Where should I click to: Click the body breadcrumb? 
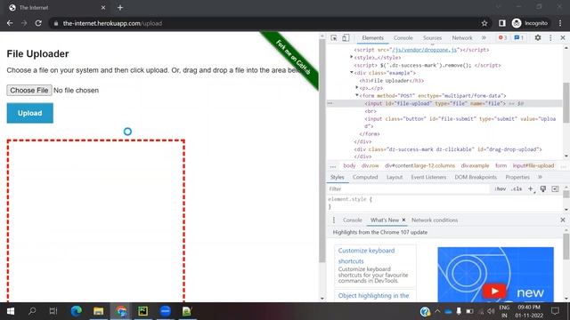coord(349,166)
